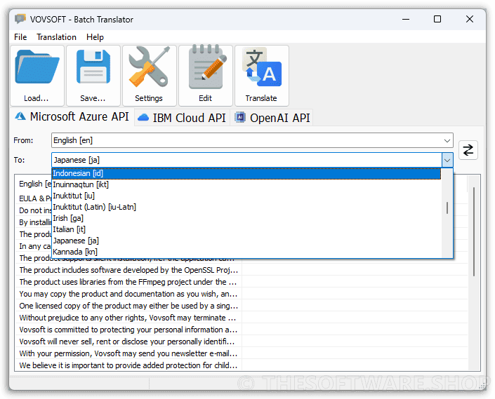Click the Load folder icon

pyautogui.click(x=37, y=67)
